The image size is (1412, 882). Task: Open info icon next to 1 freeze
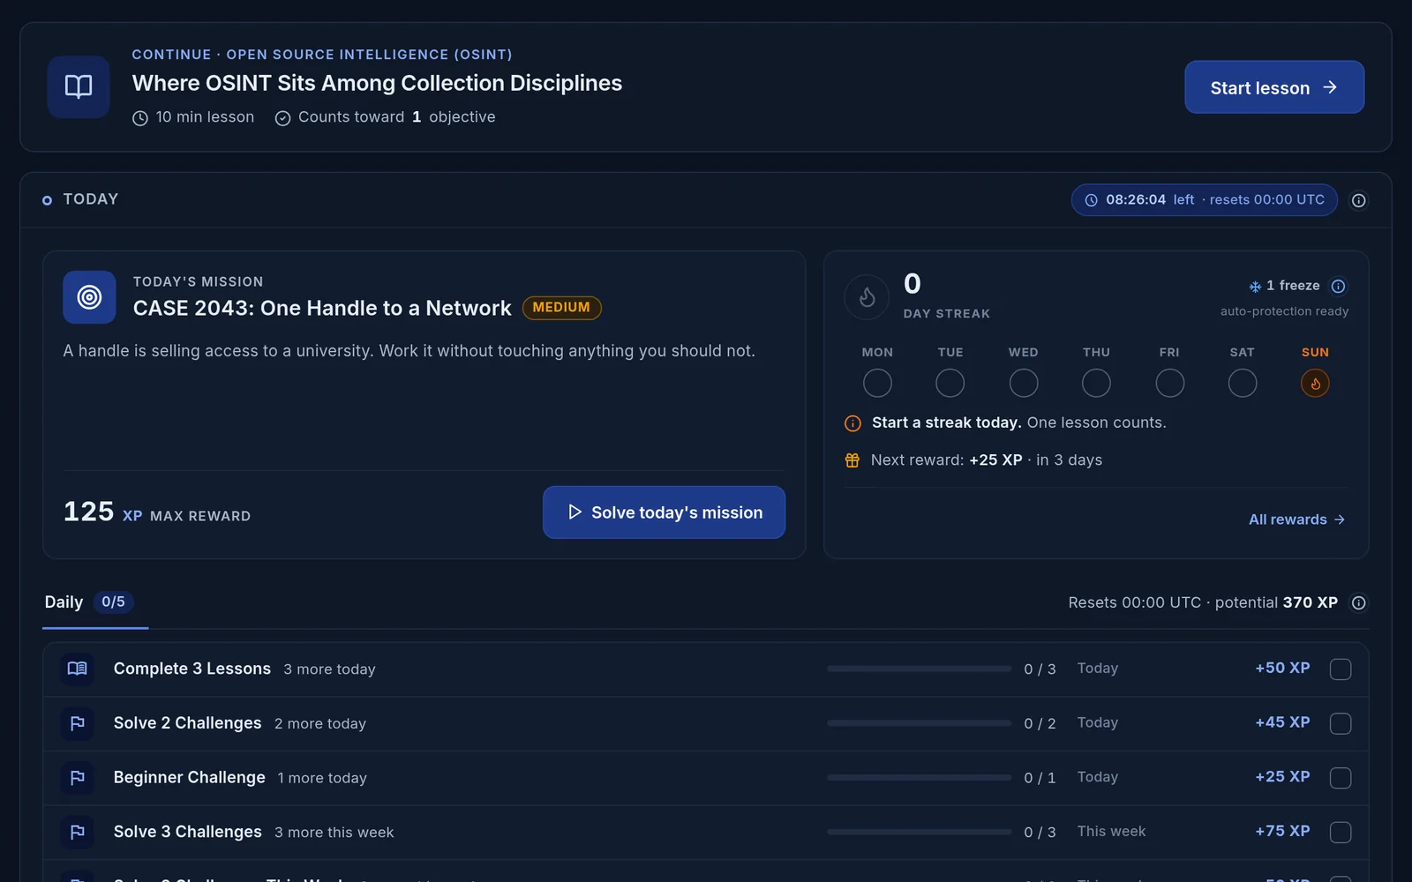(x=1338, y=286)
